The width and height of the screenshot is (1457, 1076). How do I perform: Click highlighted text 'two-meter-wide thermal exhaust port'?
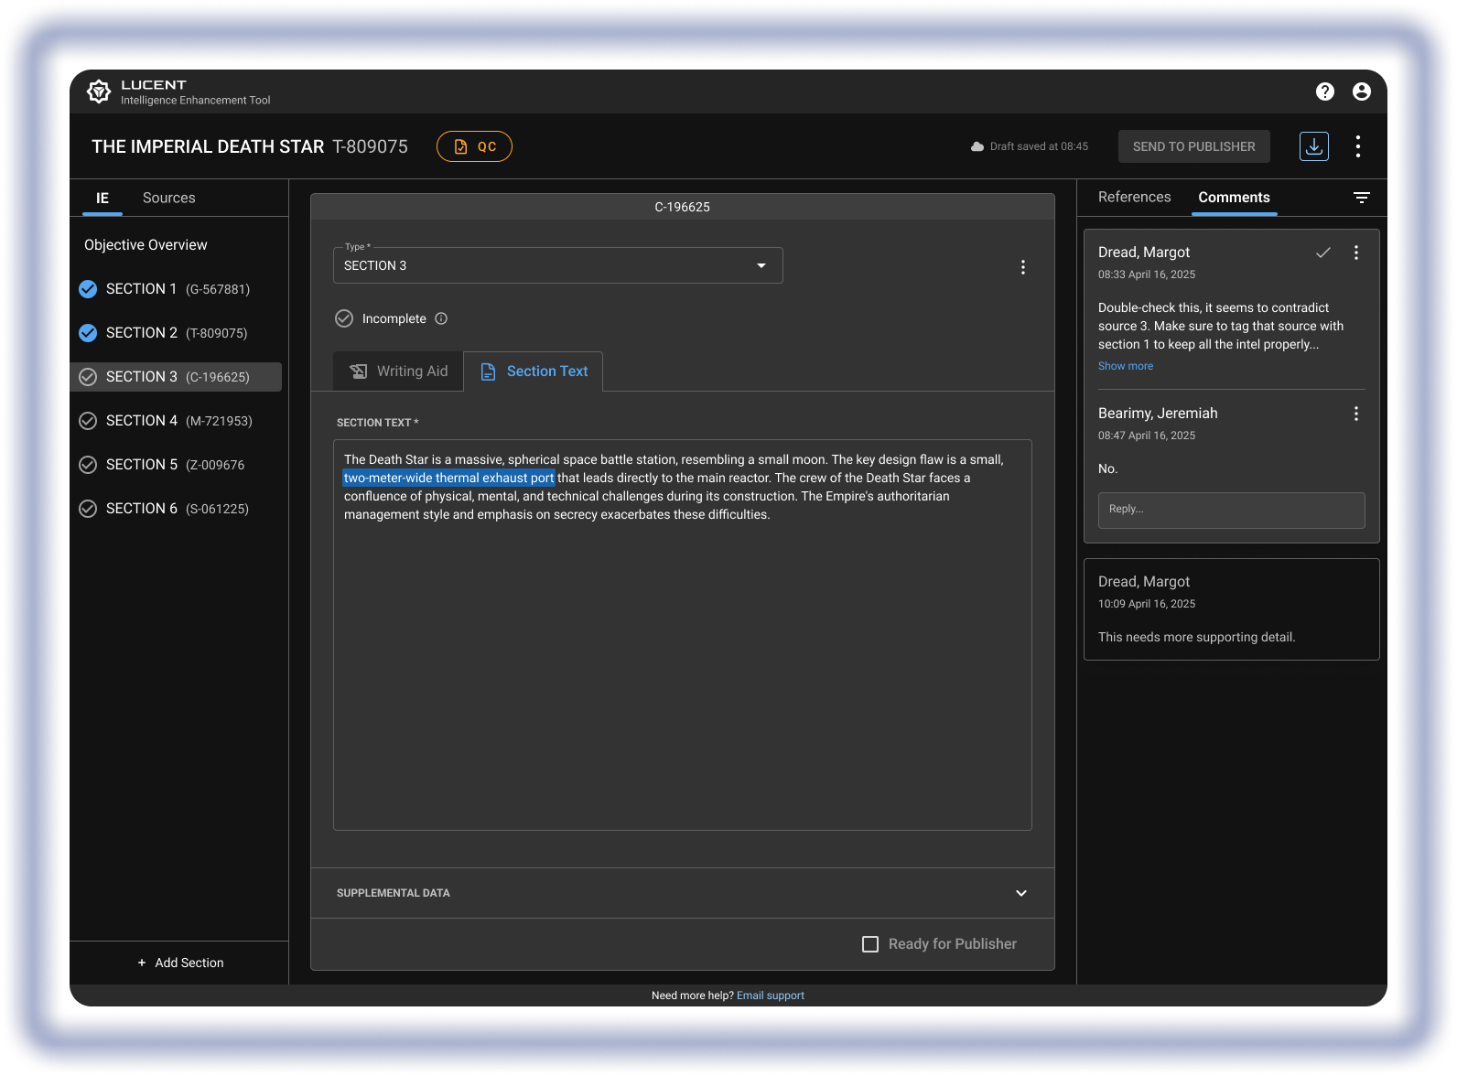pyautogui.click(x=448, y=478)
